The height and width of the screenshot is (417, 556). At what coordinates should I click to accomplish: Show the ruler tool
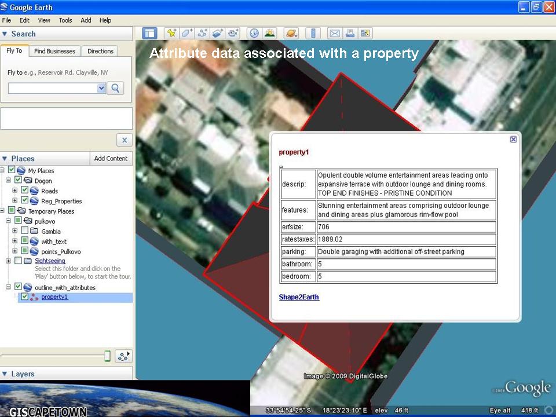tap(313, 34)
